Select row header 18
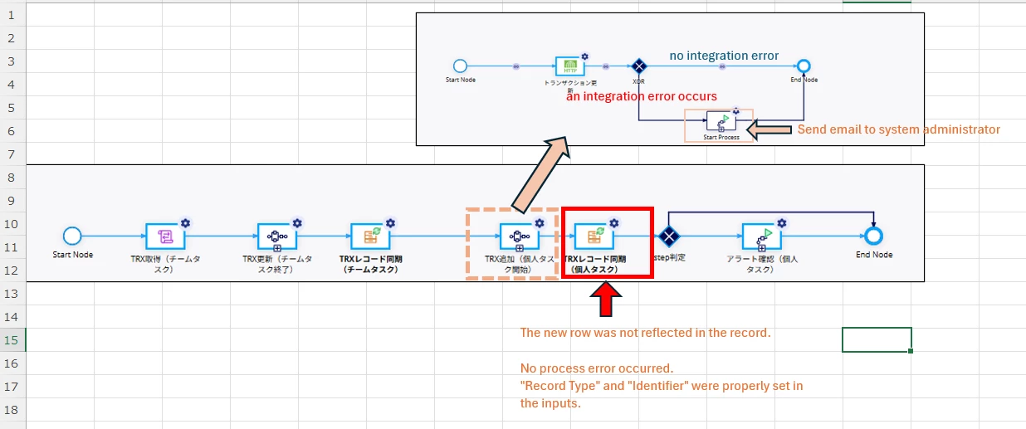This screenshot has width=1026, height=429. [12, 410]
